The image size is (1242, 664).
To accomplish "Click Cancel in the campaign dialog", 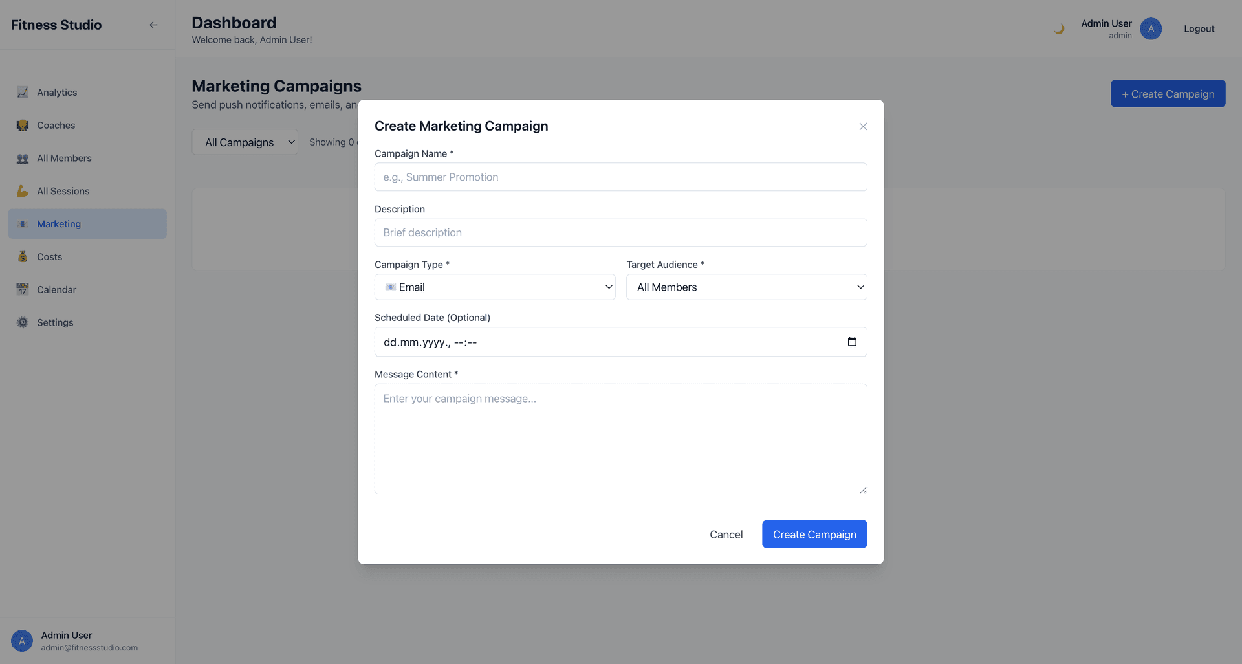I will point(726,534).
